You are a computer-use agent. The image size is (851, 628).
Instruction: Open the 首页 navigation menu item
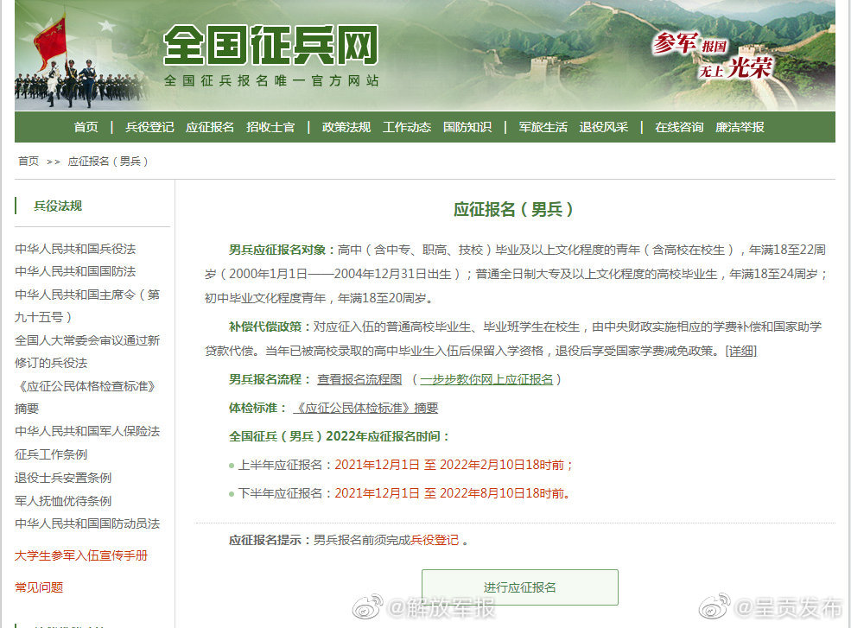tap(86, 126)
